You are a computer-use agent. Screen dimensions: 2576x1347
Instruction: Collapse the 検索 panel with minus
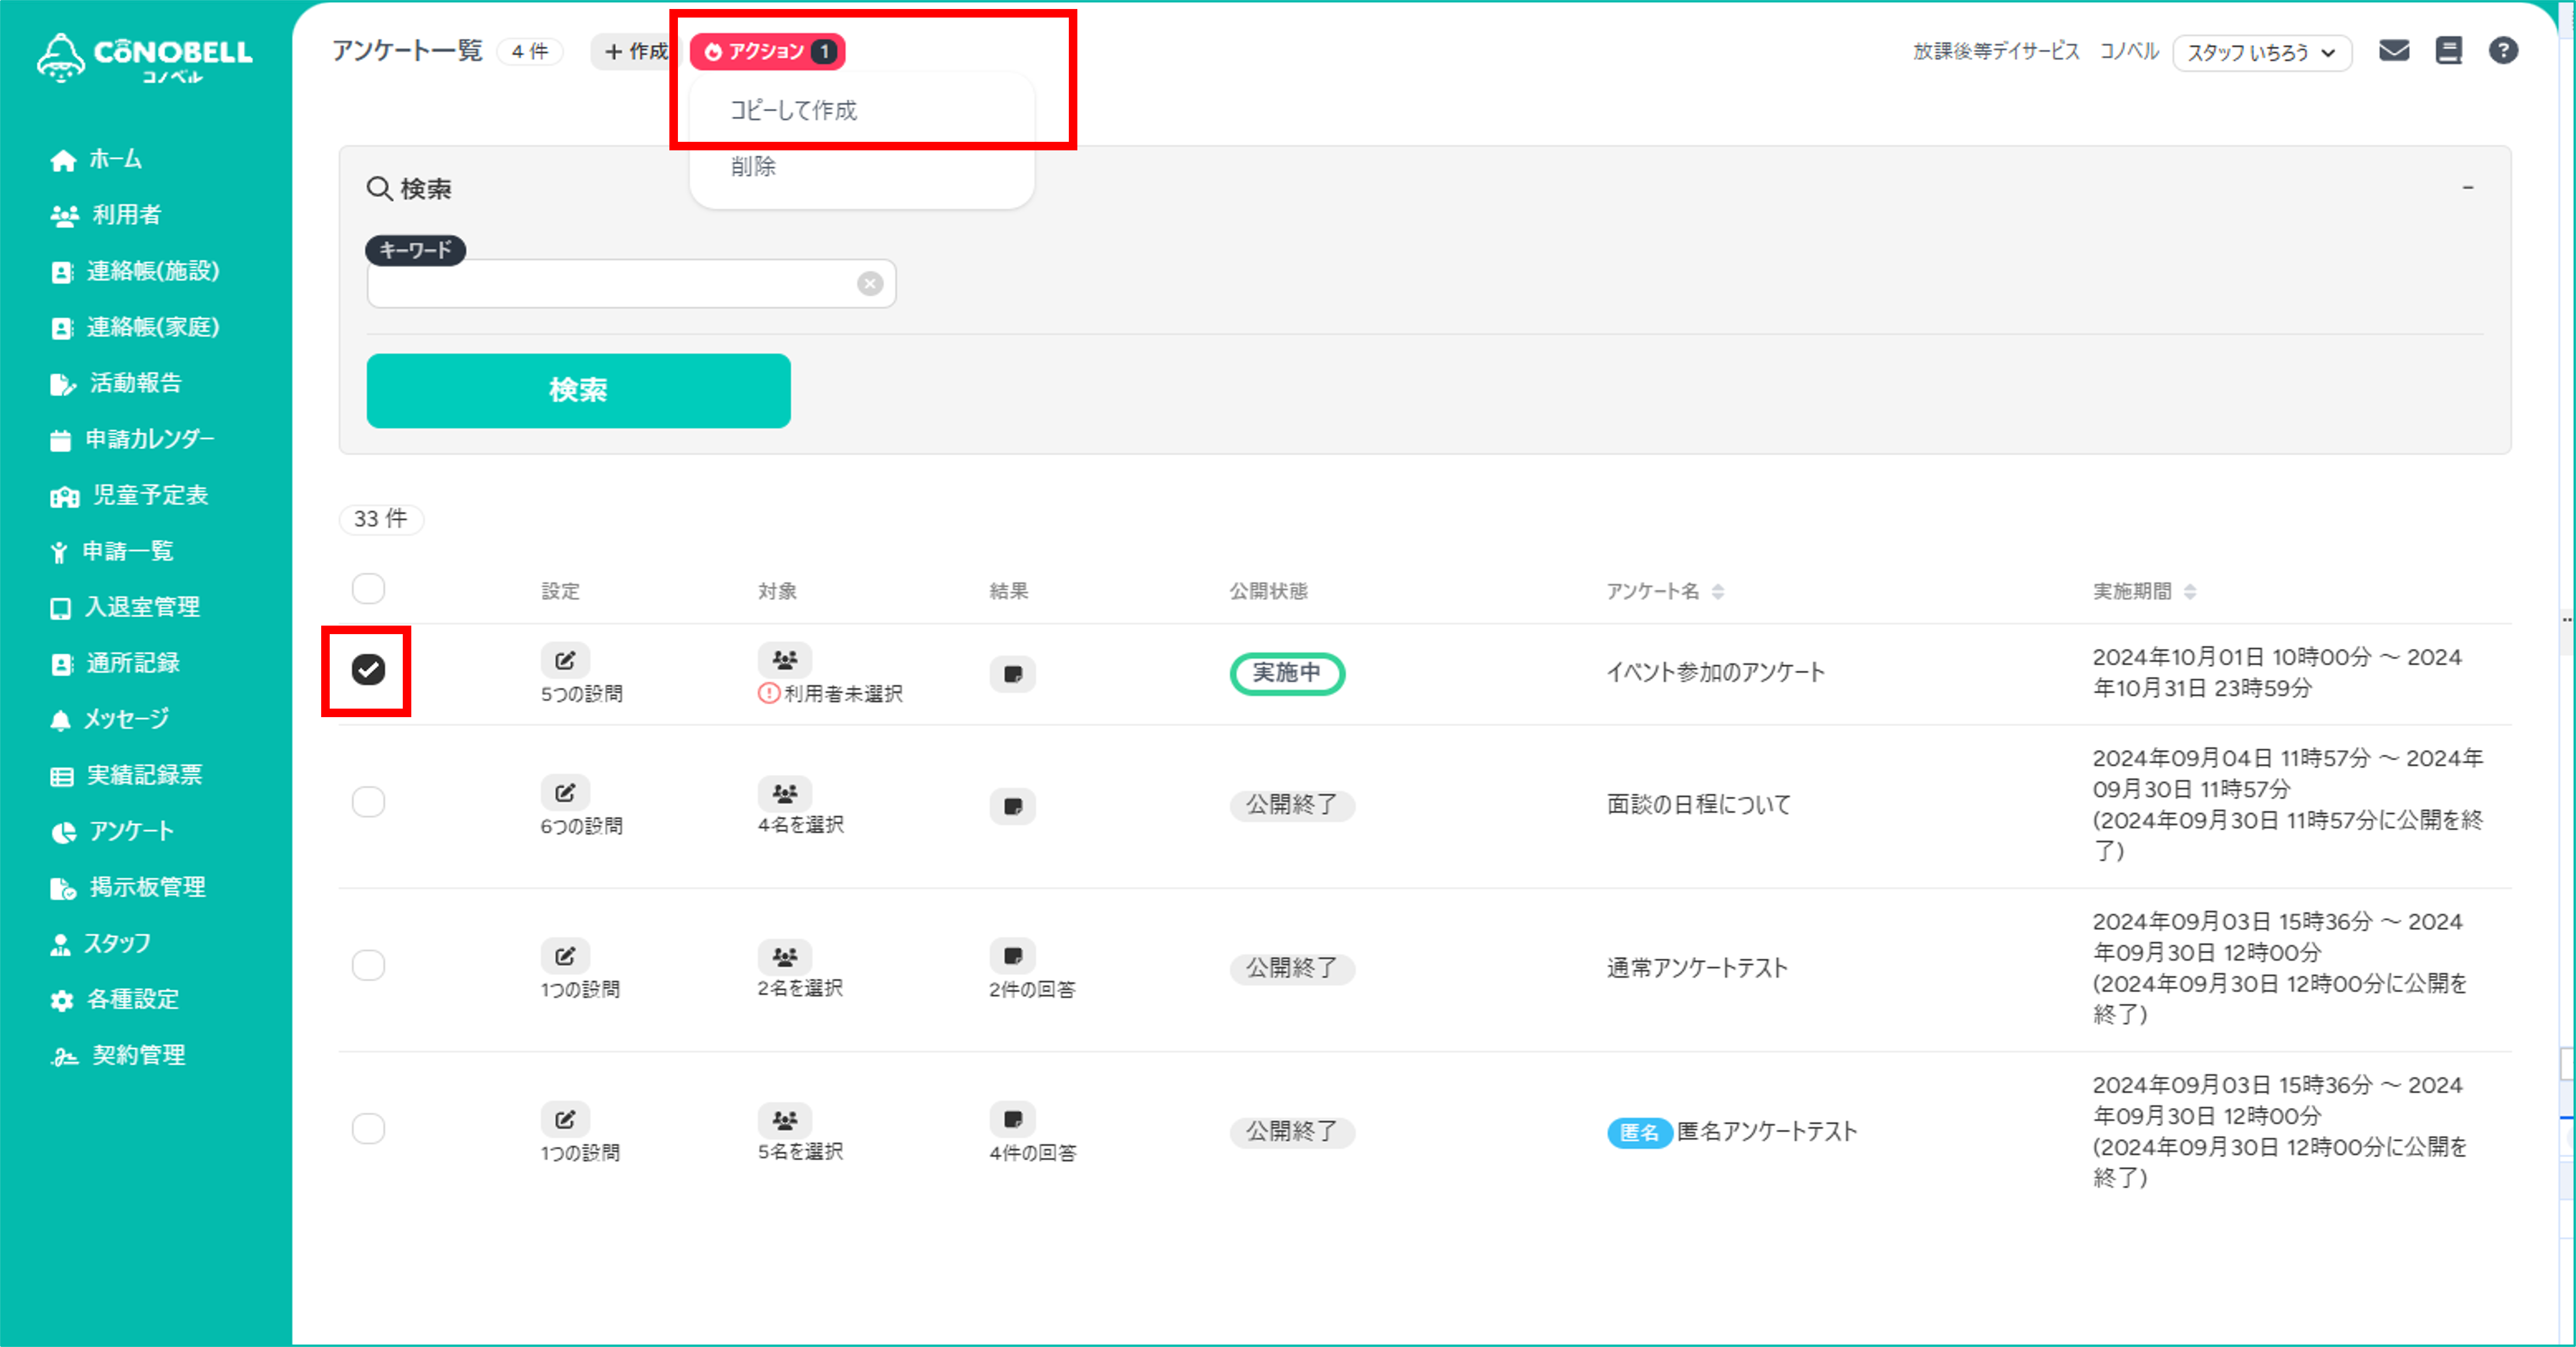[2468, 188]
